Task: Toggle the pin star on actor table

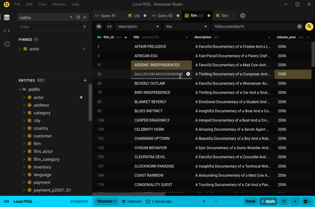Action: 81,97
